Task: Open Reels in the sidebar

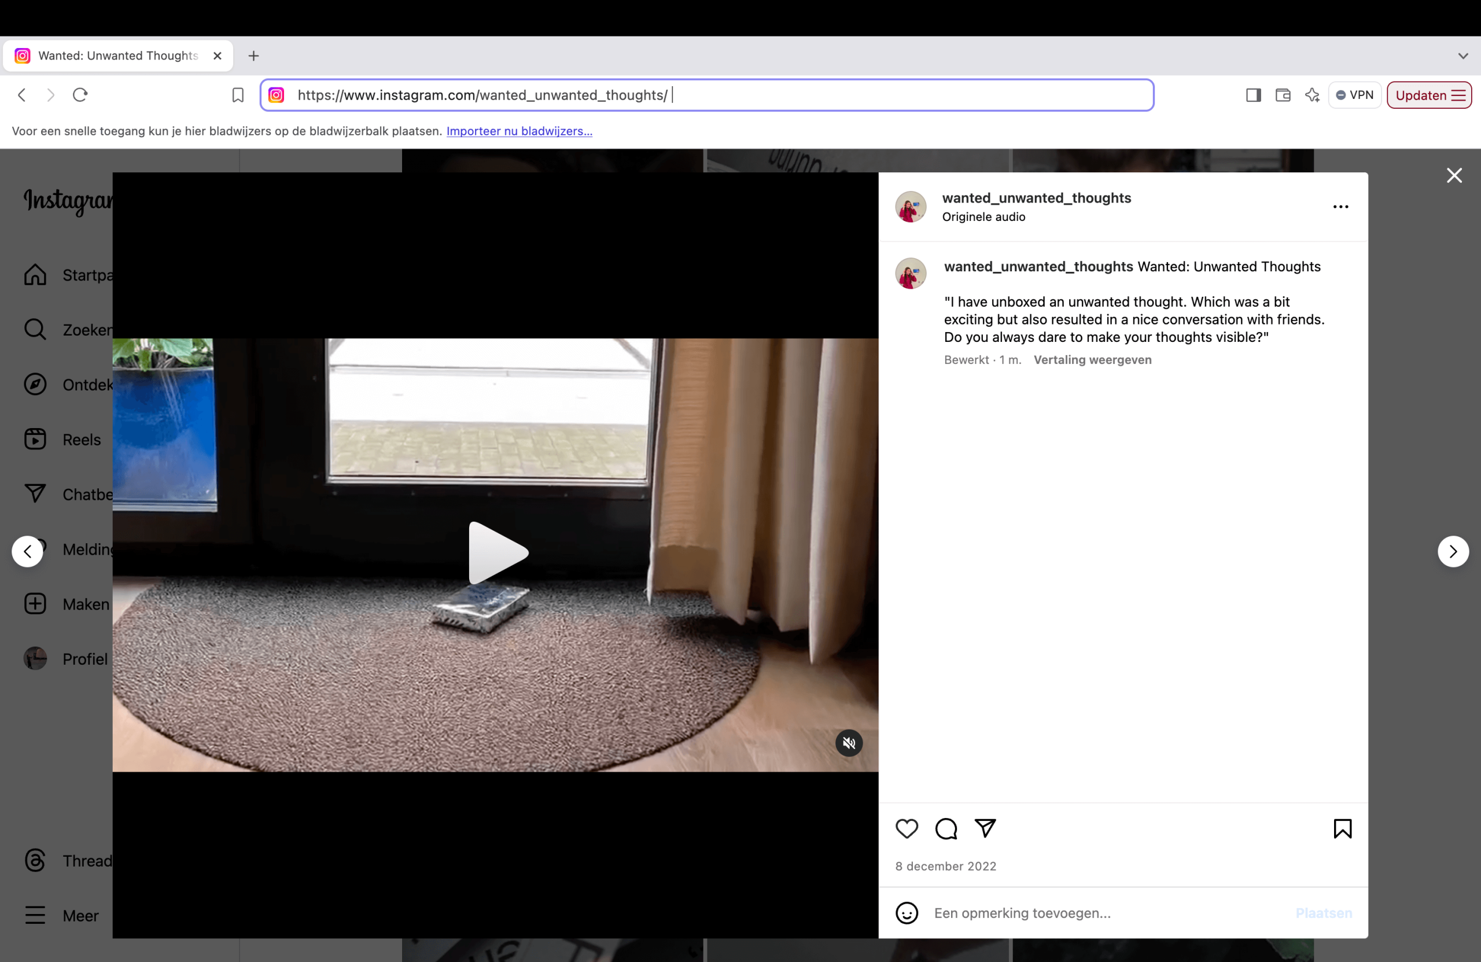Action: point(62,439)
